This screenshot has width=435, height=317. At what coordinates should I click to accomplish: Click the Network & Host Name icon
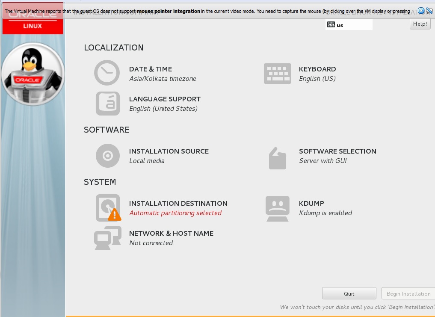tap(107, 237)
